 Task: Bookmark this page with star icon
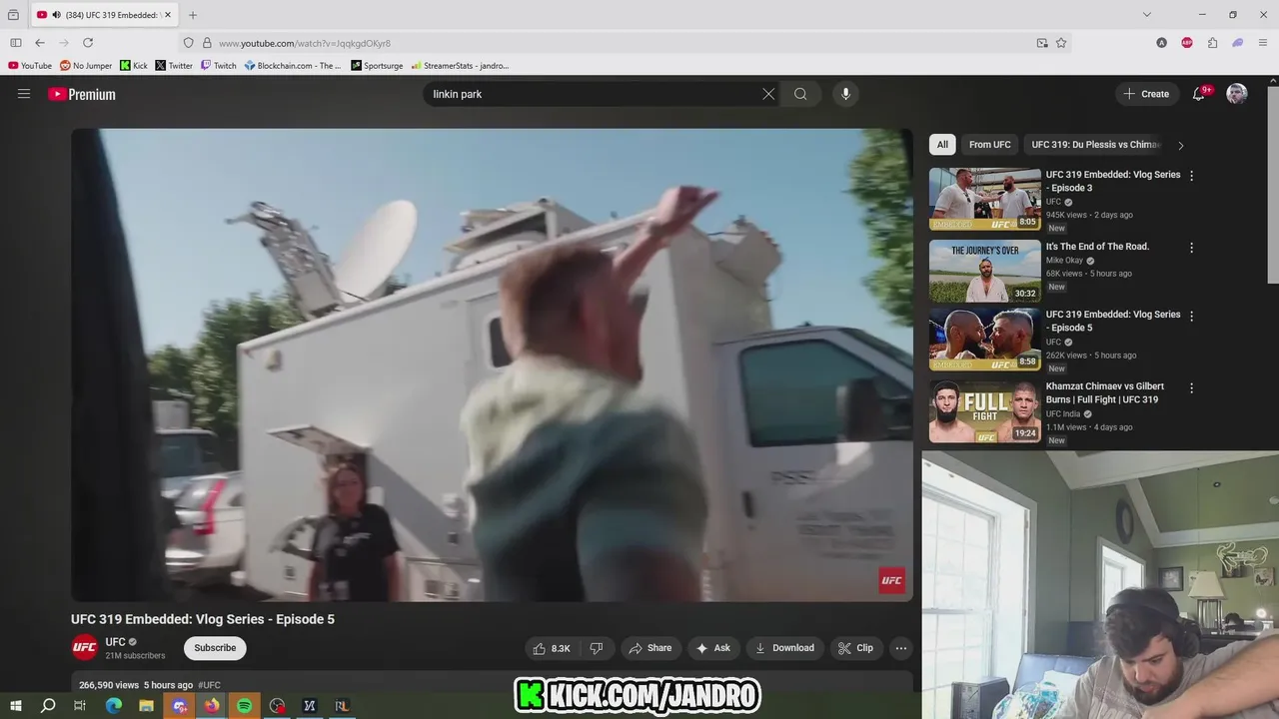coord(1061,43)
